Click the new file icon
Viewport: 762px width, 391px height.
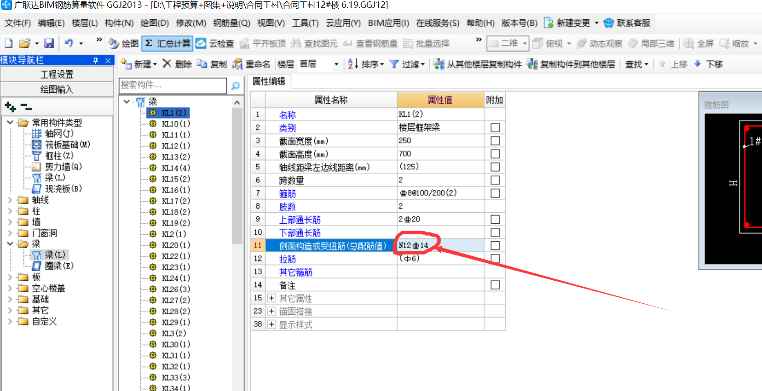click(9, 43)
